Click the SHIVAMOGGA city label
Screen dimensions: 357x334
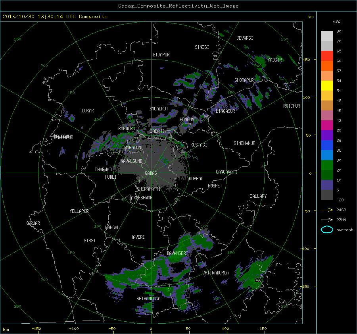(148, 299)
